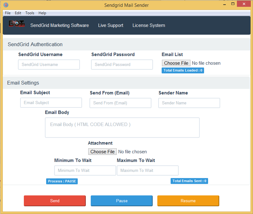Open License System link
Screen dimensions: 253x214
coord(149,25)
